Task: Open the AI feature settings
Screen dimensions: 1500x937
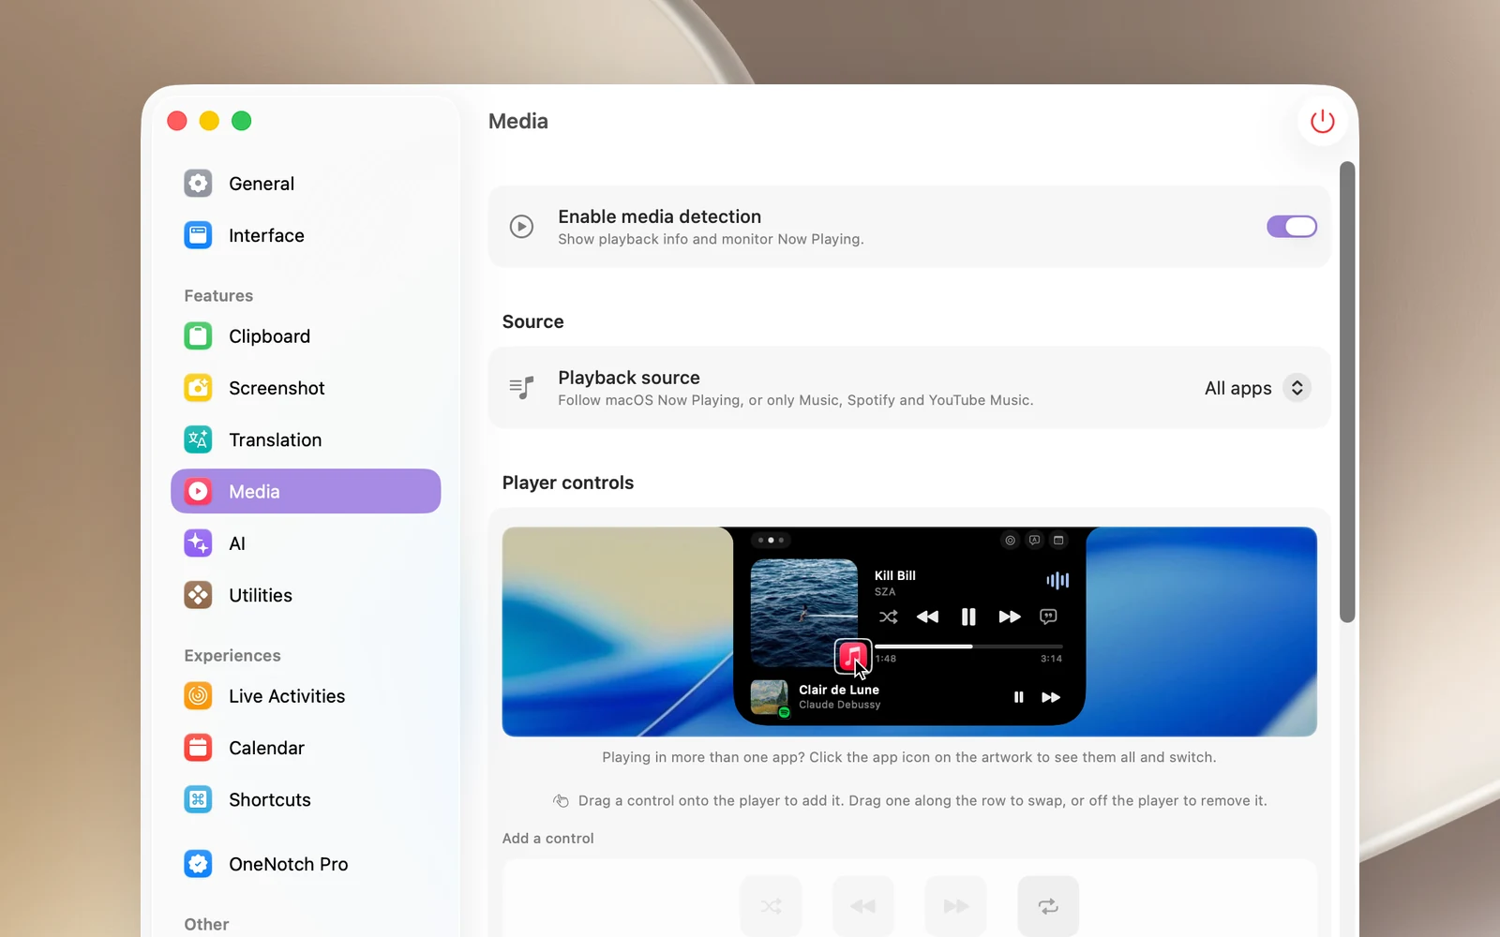Action: 306,543
